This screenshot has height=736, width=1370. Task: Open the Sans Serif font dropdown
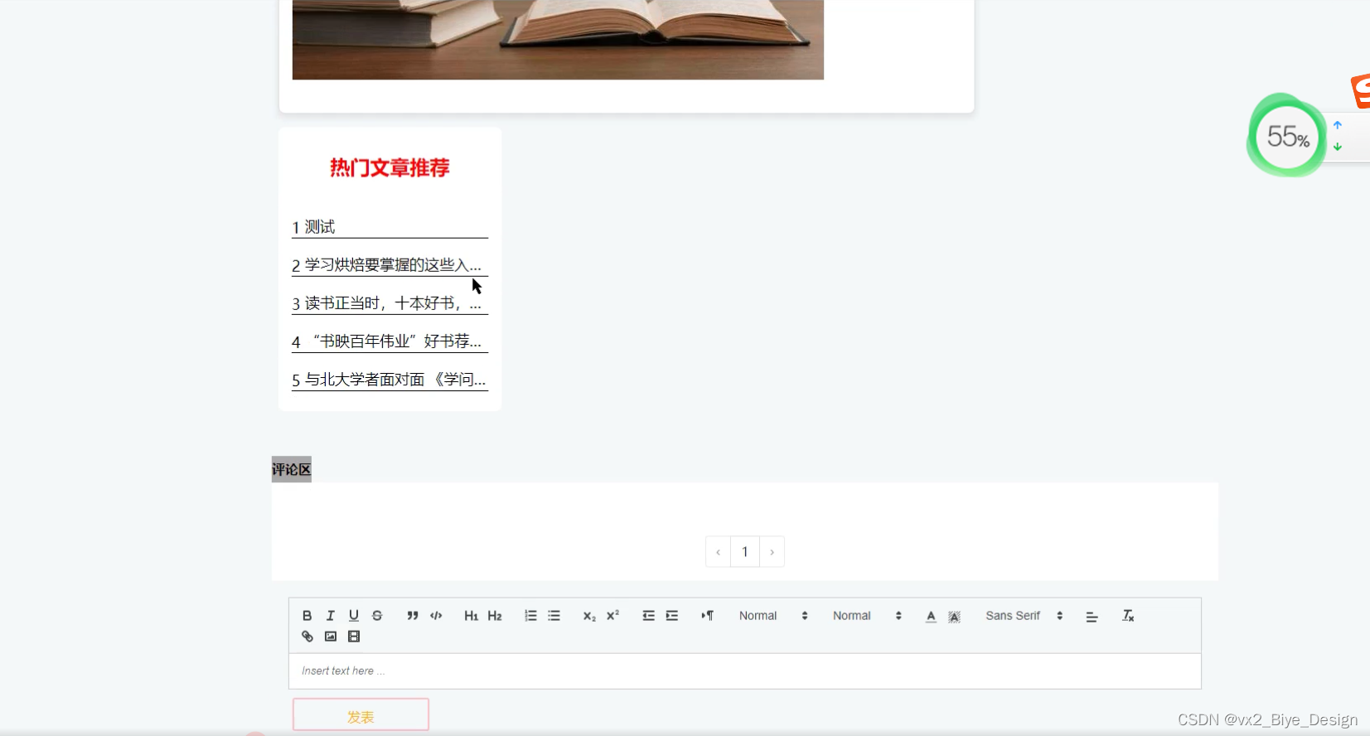coord(1024,616)
